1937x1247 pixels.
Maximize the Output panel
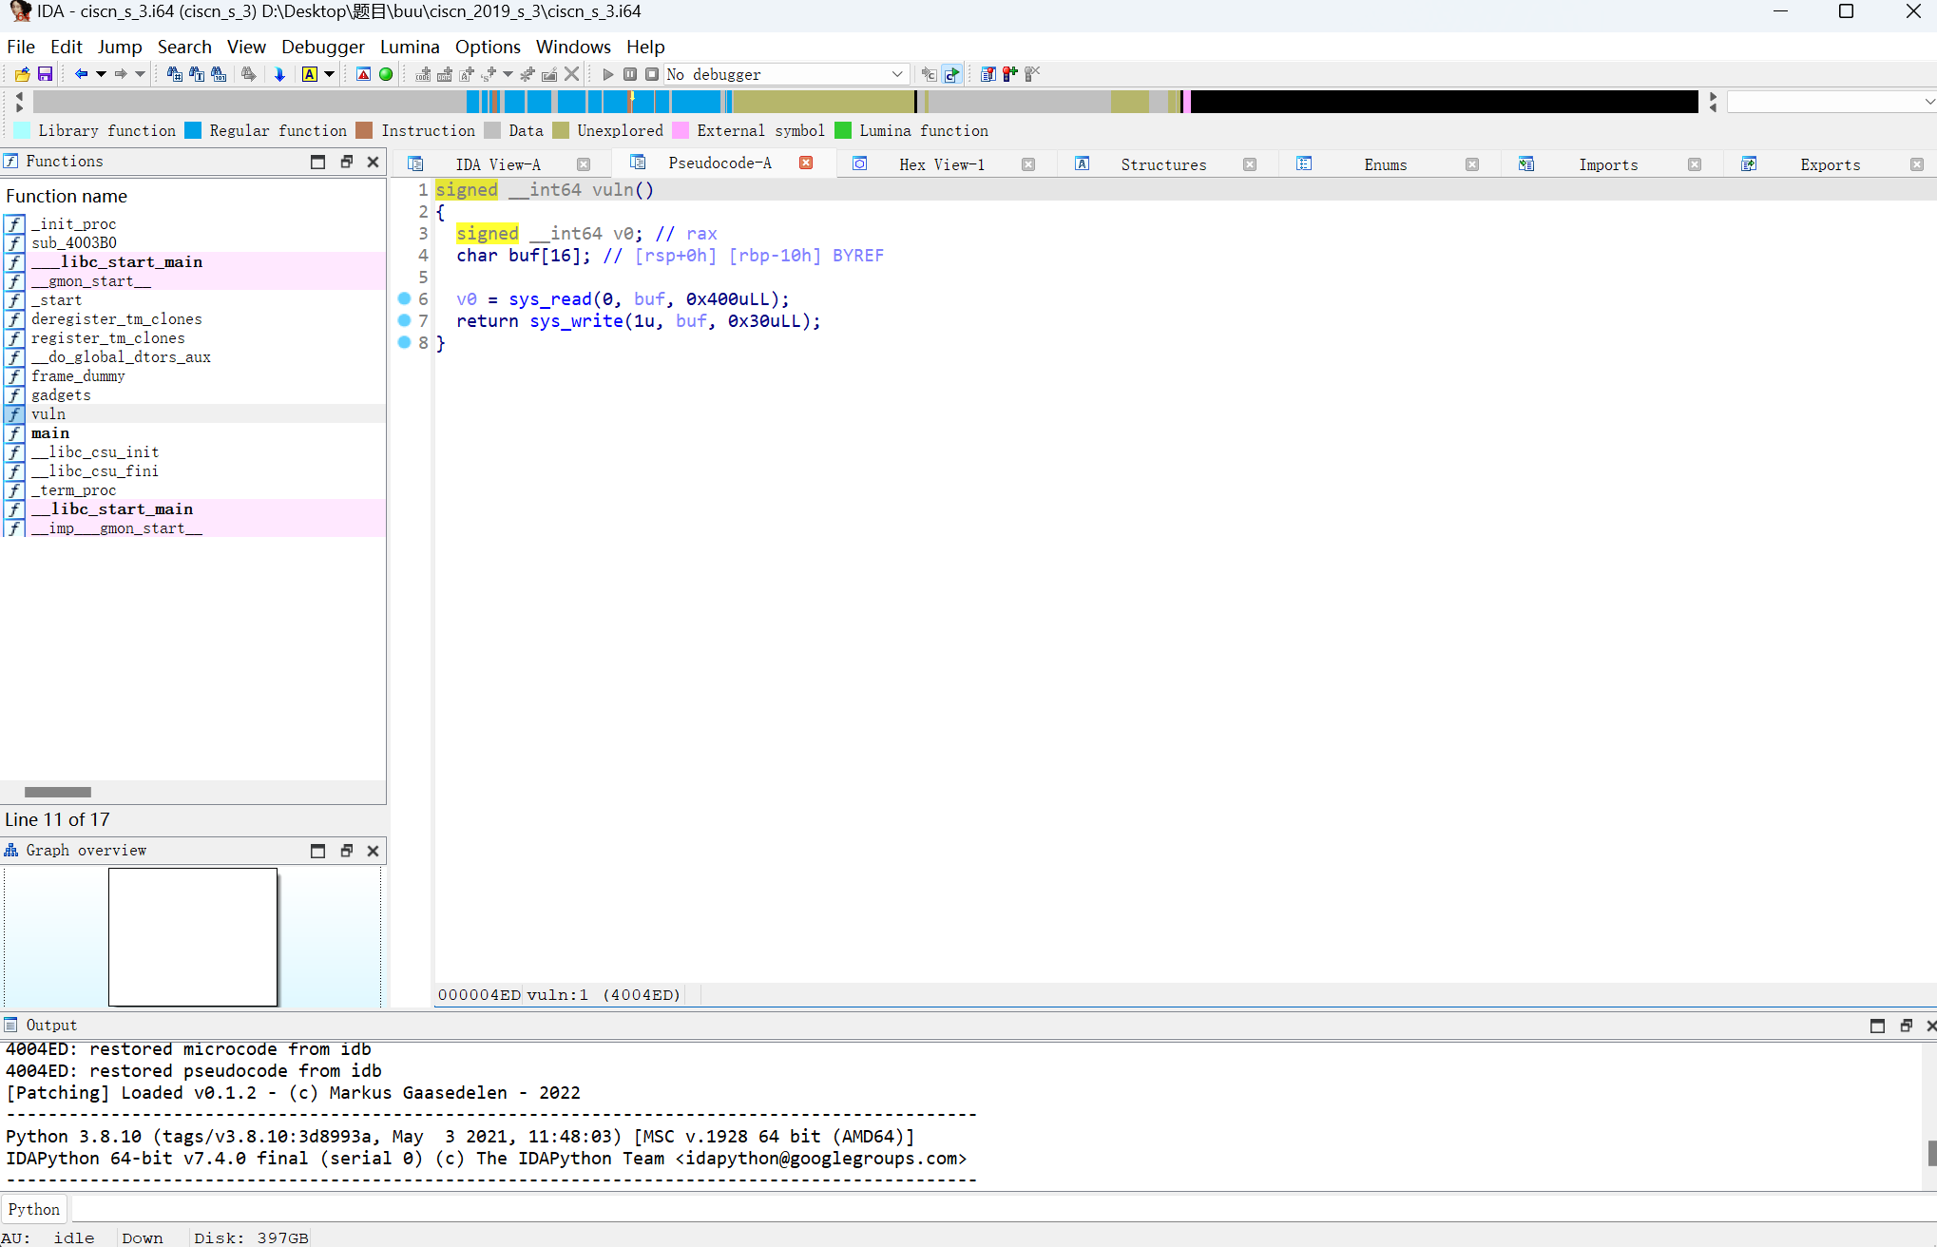(1877, 1026)
